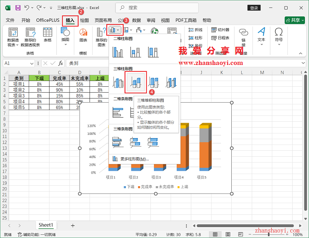The width and height of the screenshot is (309, 238).
Task: Click the 共享 share button
Action: (x=294, y=20)
